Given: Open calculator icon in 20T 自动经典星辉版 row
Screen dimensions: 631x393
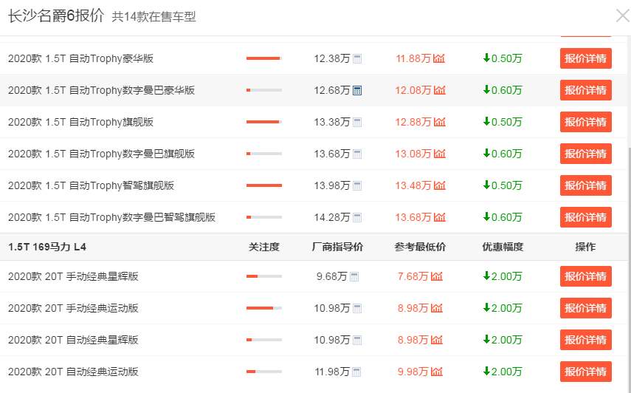Looking at the screenshot, I should [x=357, y=341].
